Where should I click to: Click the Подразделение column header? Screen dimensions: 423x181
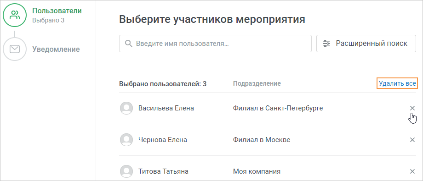[x=257, y=84]
